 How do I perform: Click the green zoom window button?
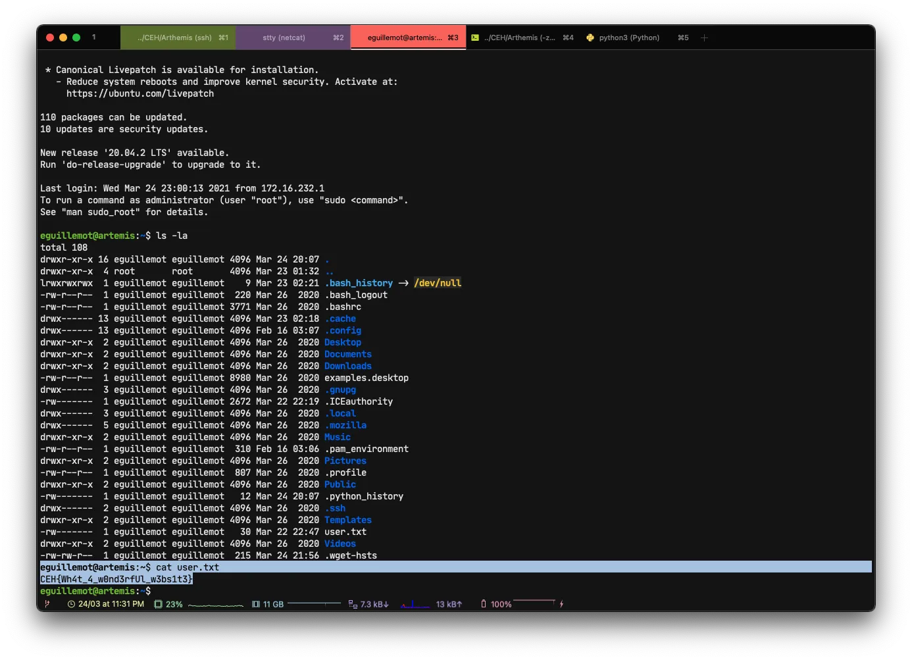tap(76, 38)
